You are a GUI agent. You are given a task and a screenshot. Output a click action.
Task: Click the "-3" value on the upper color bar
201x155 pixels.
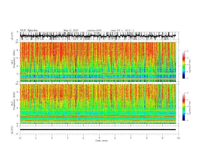[187, 51]
